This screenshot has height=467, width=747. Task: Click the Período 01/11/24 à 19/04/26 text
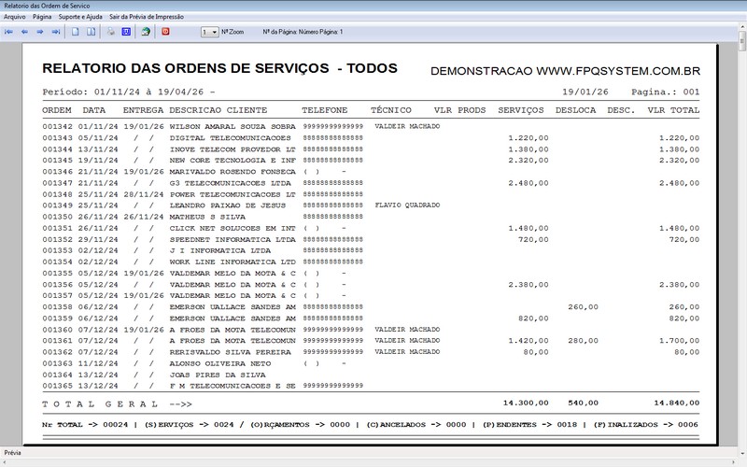point(129,92)
